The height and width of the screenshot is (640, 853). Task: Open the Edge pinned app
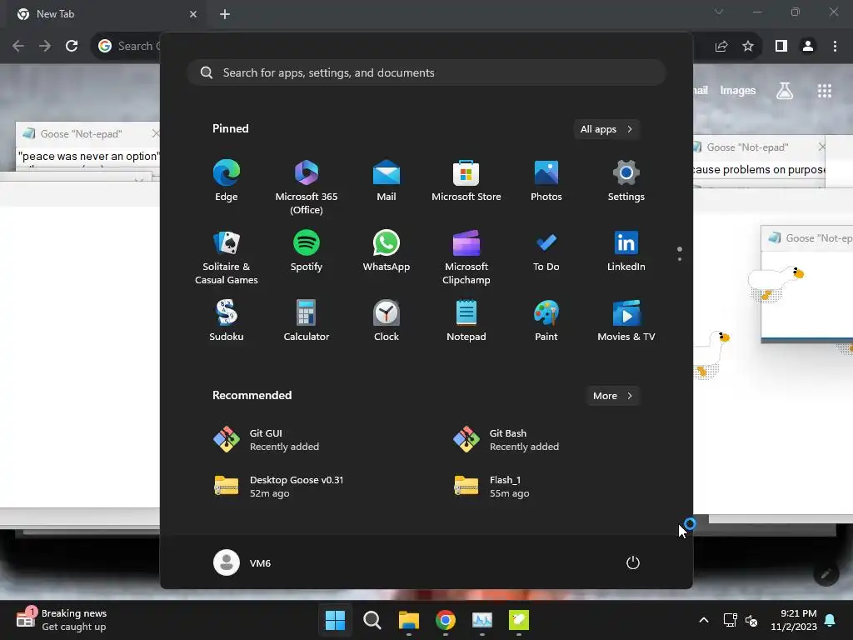[227, 181]
